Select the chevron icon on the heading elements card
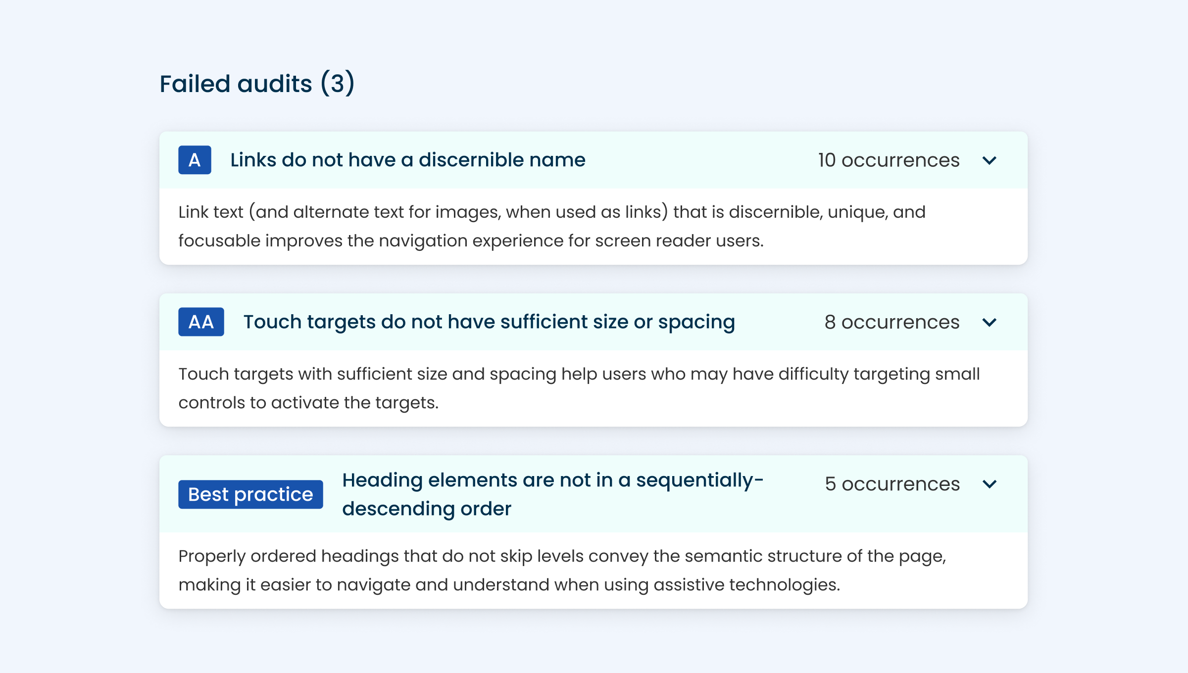This screenshot has height=673, width=1188. pos(990,484)
